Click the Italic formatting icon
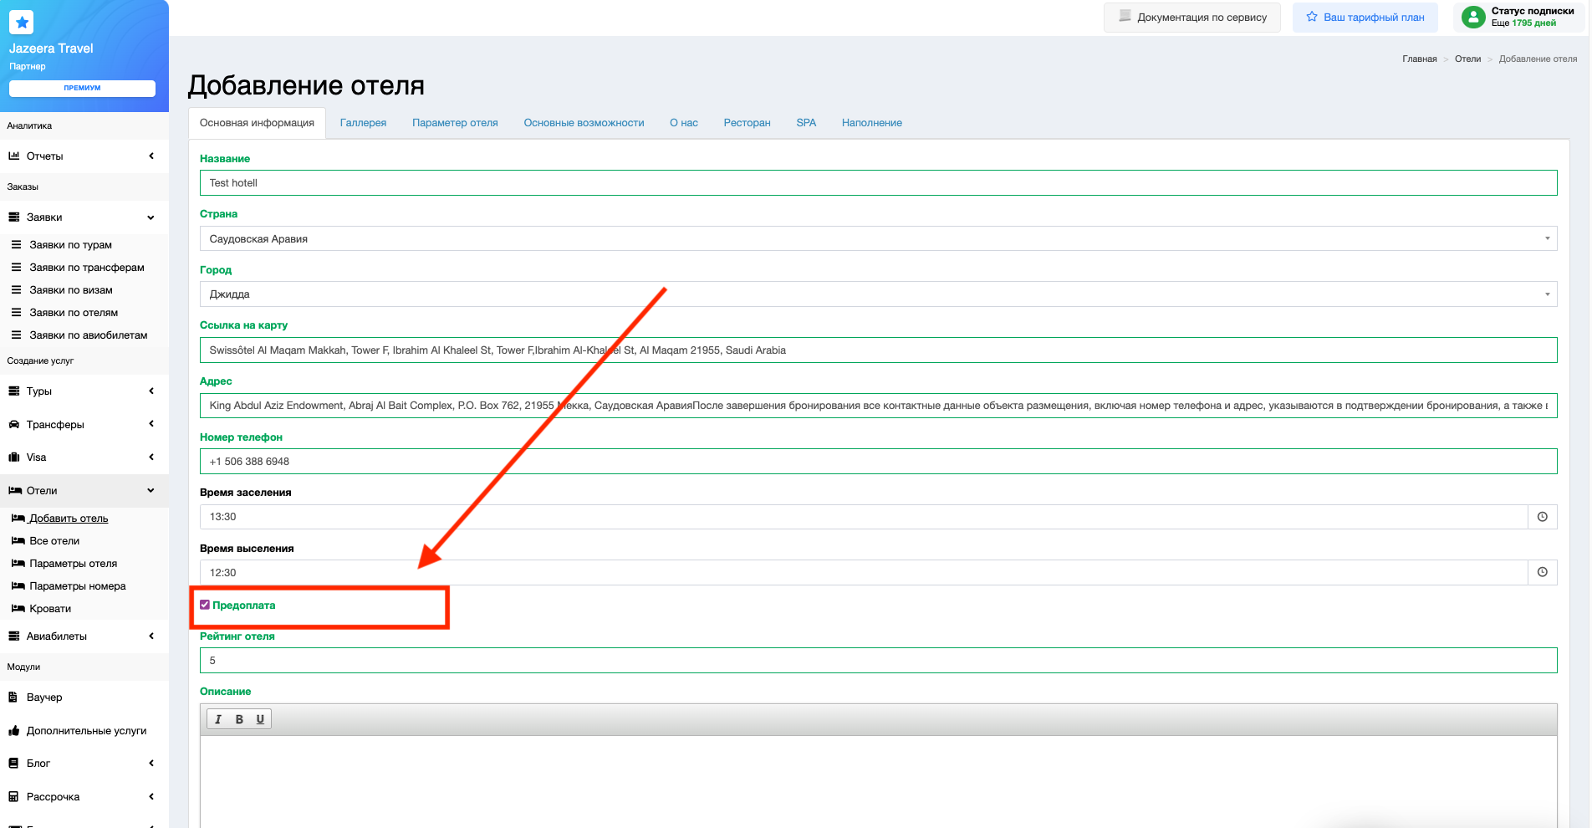 tap(218, 719)
